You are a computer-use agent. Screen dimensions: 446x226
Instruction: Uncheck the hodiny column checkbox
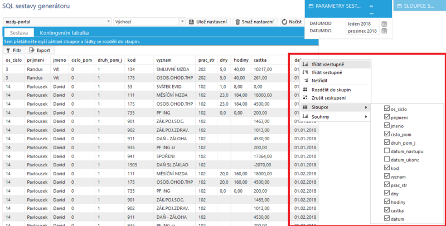point(386,202)
